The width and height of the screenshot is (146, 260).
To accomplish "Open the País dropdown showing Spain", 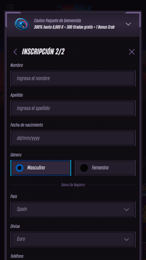I will (x=73, y=209).
